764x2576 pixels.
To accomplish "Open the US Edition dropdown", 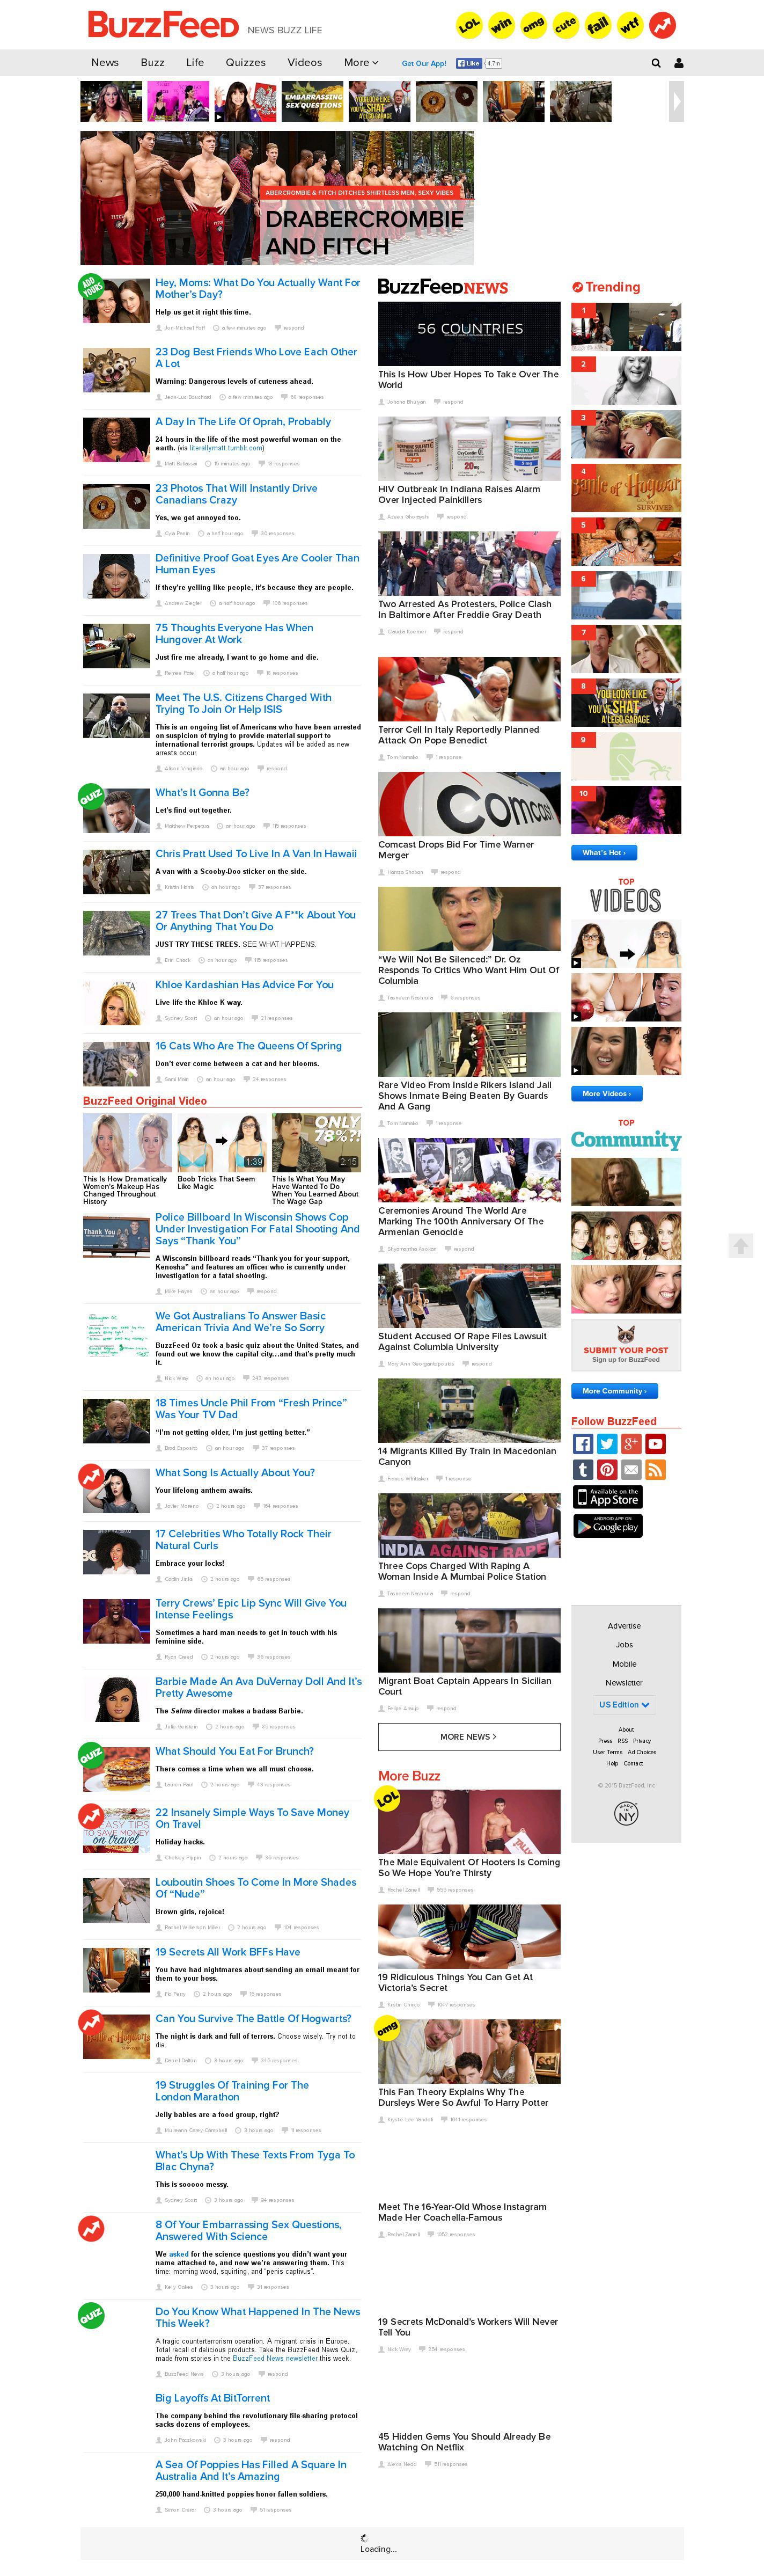I will [x=624, y=1705].
